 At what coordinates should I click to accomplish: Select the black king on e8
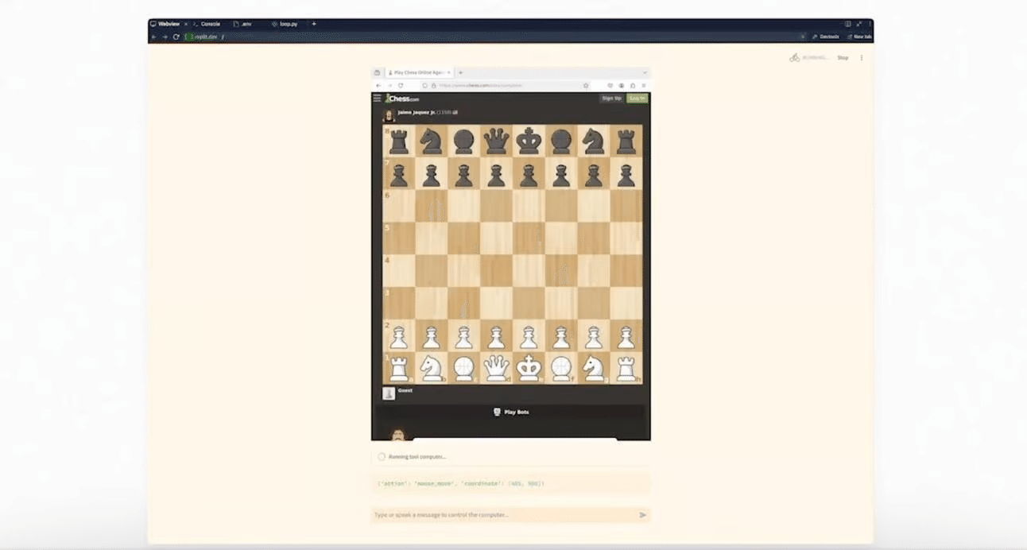point(529,141)
